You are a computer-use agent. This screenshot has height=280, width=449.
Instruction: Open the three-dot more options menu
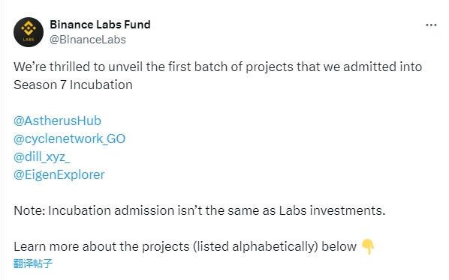(431, 25)
